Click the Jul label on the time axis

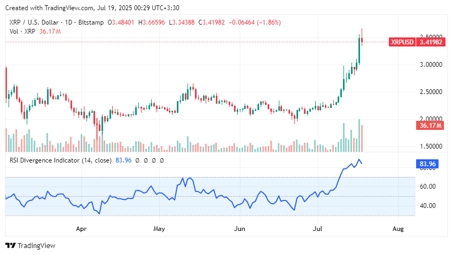click(x=318, y=228)
